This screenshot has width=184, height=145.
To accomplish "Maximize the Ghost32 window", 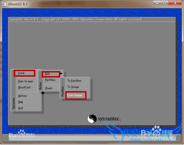I will (x=164, y=3).
